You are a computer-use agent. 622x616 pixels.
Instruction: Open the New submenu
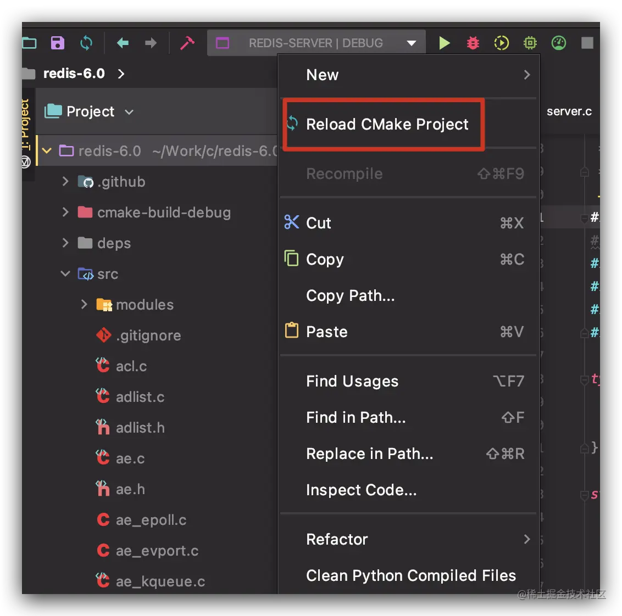tap(409, 75)
